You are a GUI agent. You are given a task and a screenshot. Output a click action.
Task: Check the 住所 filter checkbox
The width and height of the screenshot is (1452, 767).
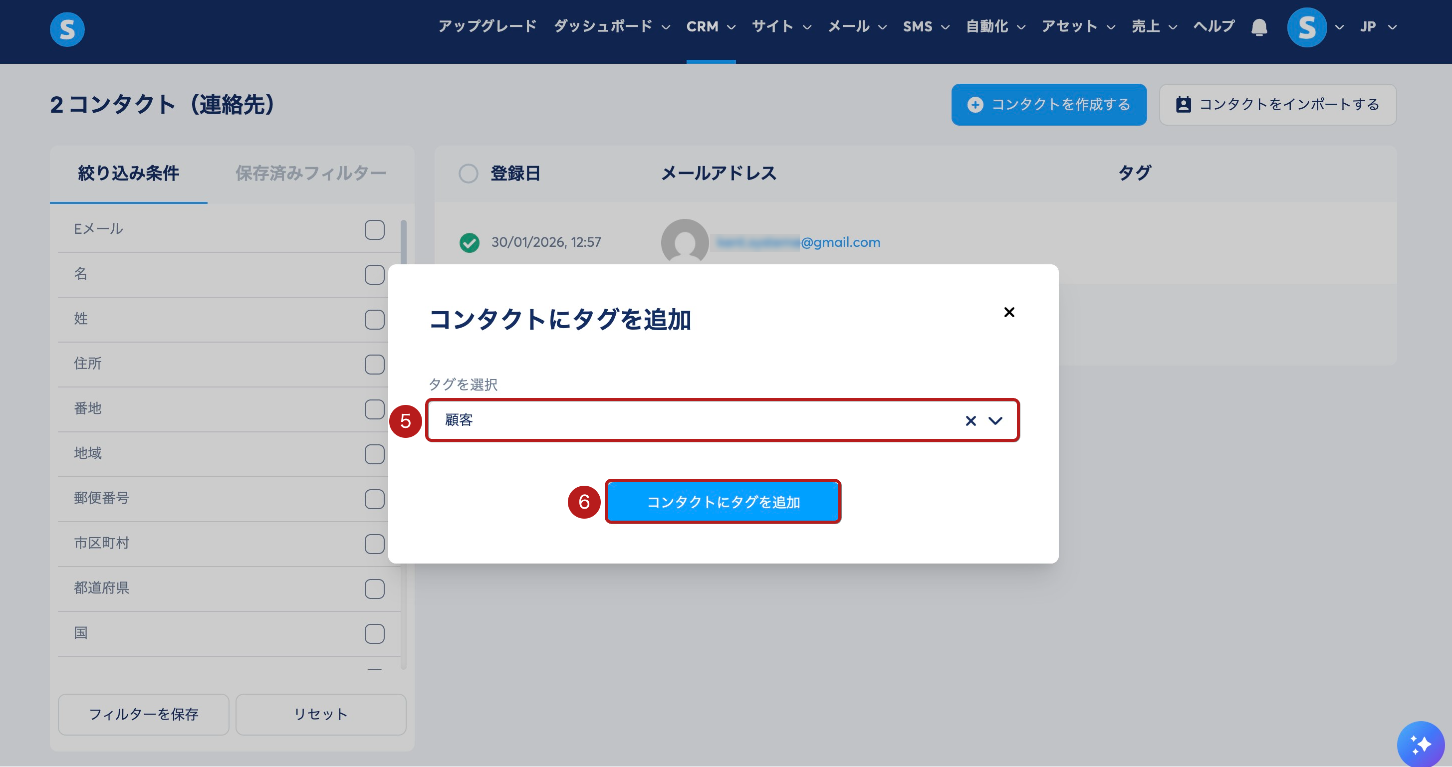(374, 365)
